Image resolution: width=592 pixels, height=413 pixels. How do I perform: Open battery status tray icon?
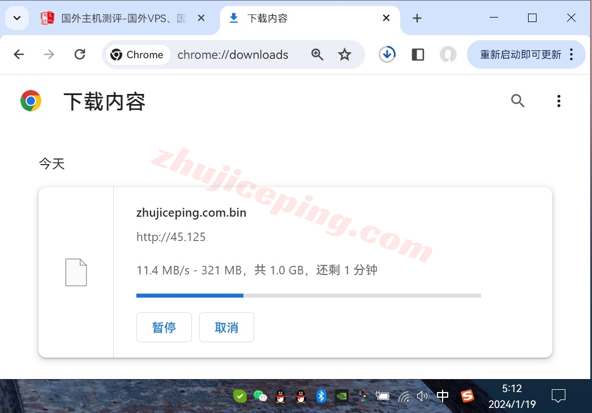coord(383,396)
